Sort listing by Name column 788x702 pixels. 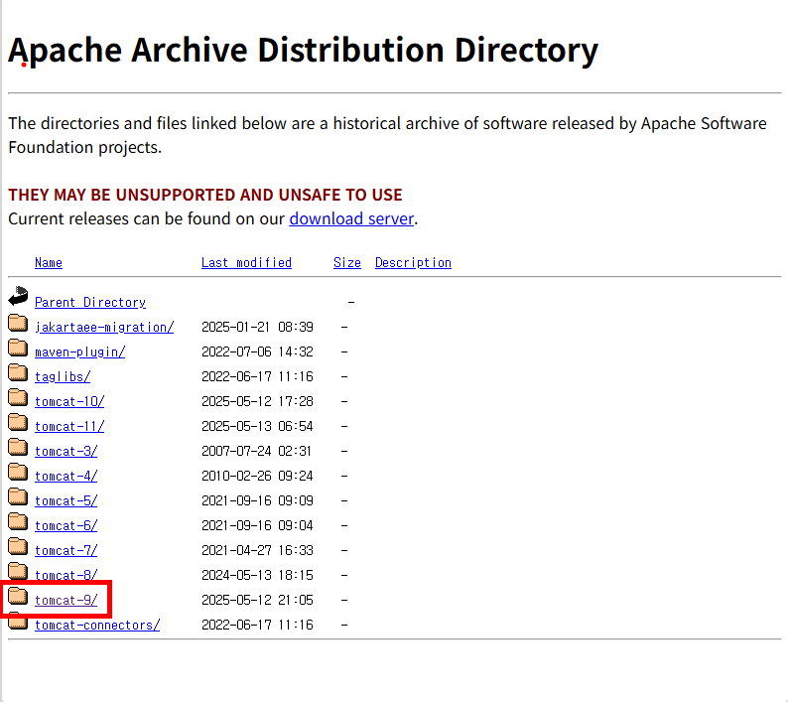[x=49, y=262]
